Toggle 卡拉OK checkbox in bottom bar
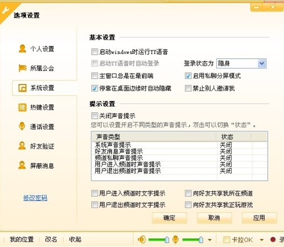Image resolution: width=284 pixels, height=247 pixels. point(227,240)
